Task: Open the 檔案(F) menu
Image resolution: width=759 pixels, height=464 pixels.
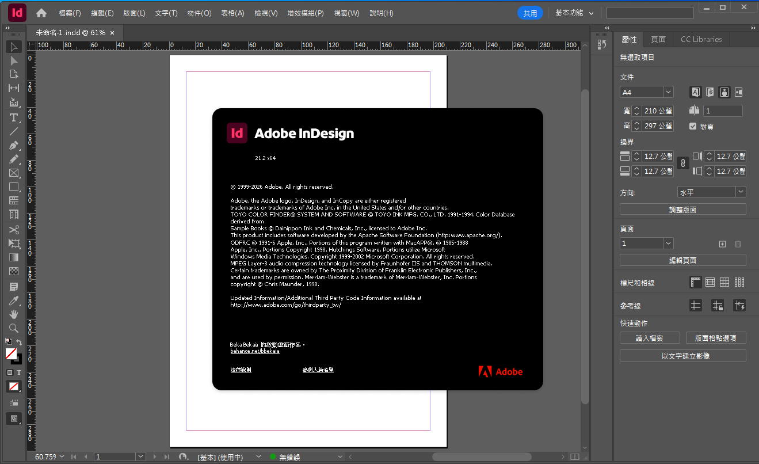Action: click(x=70, y=13)
